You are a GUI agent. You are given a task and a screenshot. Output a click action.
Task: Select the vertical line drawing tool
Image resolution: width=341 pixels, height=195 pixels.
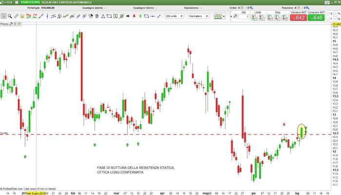[x=47, y=16]
